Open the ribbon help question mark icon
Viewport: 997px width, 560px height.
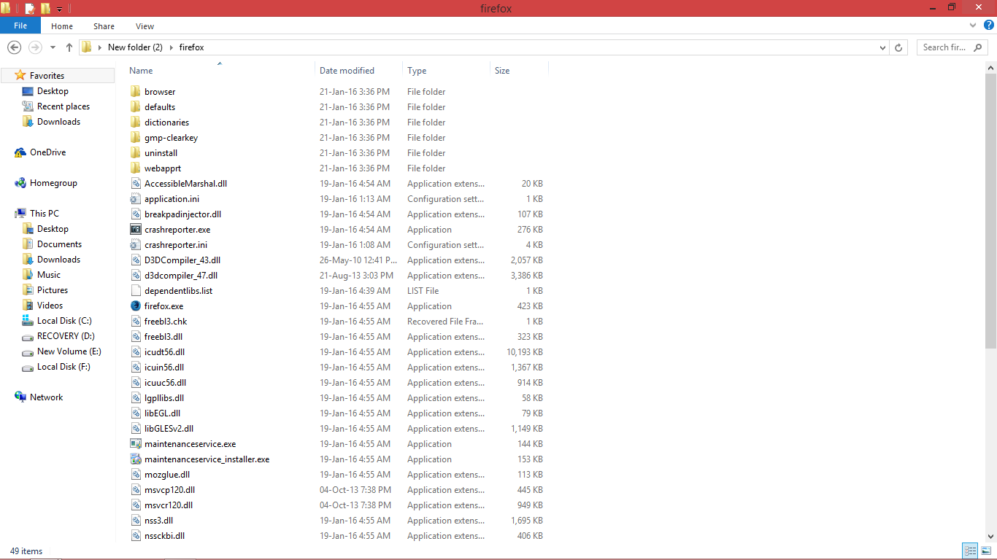(988, 26)
